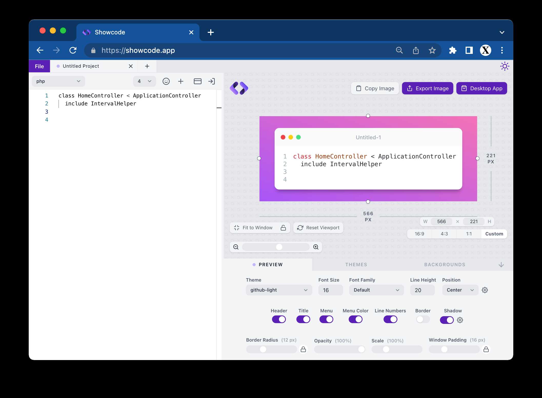The width and height of the screenshot is (542, 398).
Task: Open the Font Family Default dropdown
Action: coord(376,290)
